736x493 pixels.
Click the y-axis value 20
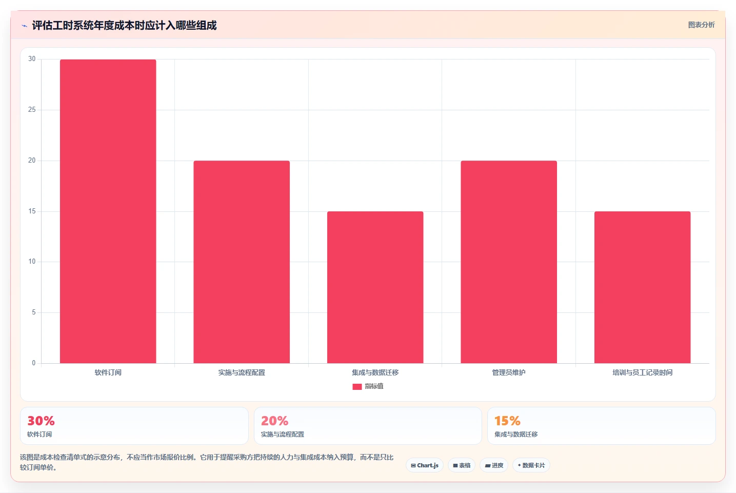click(x=32, y=161)
